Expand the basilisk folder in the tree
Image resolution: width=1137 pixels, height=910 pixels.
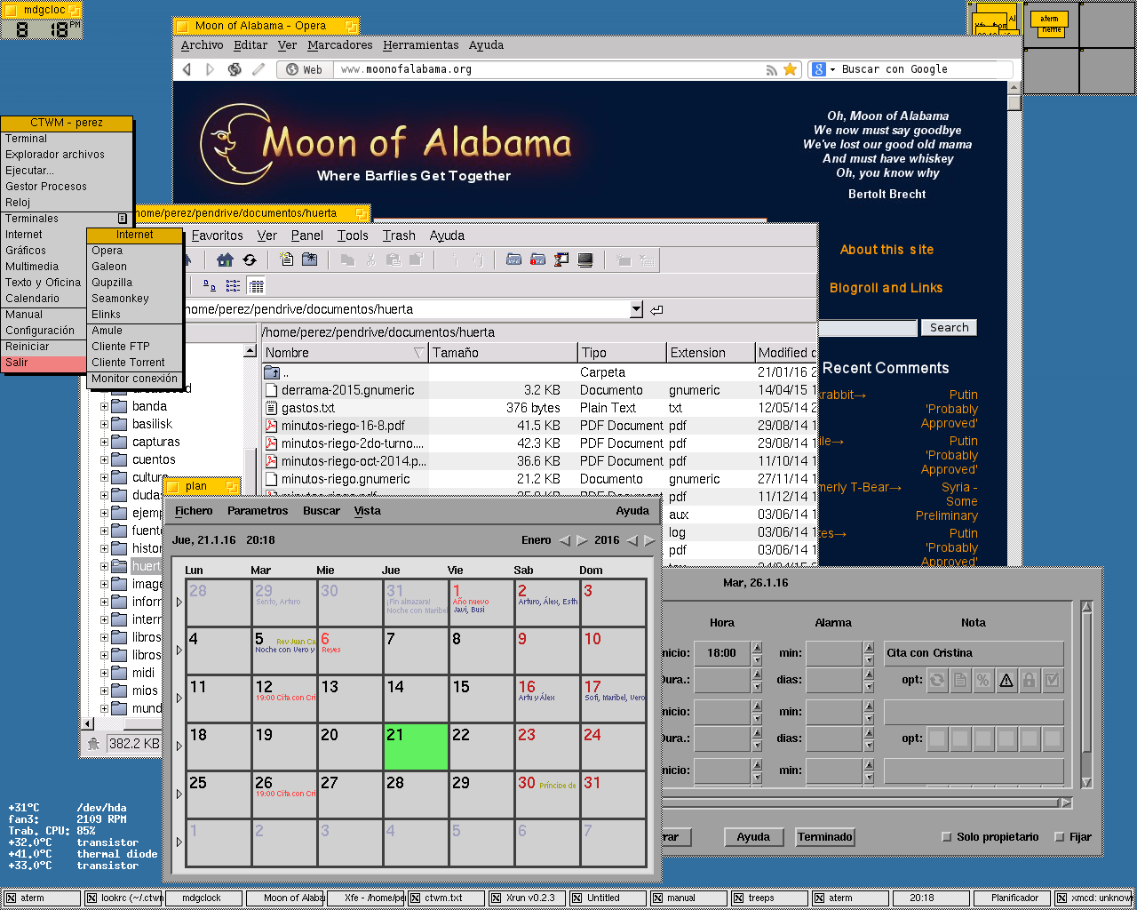pyautogui.click(x=104, y=424)
